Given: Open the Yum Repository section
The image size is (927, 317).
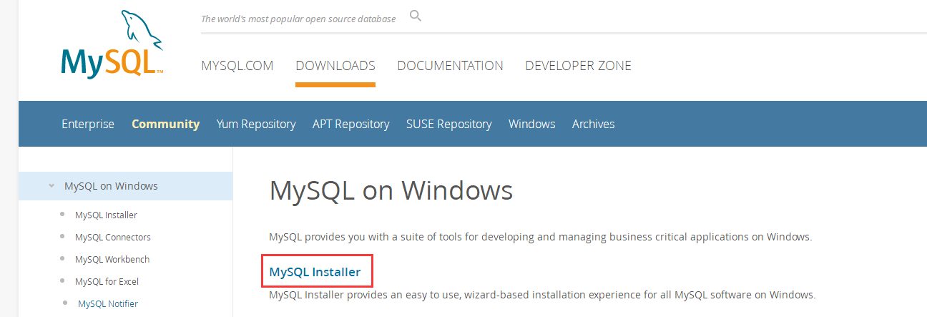Looking at the screenshot, I should pos(256,124).
